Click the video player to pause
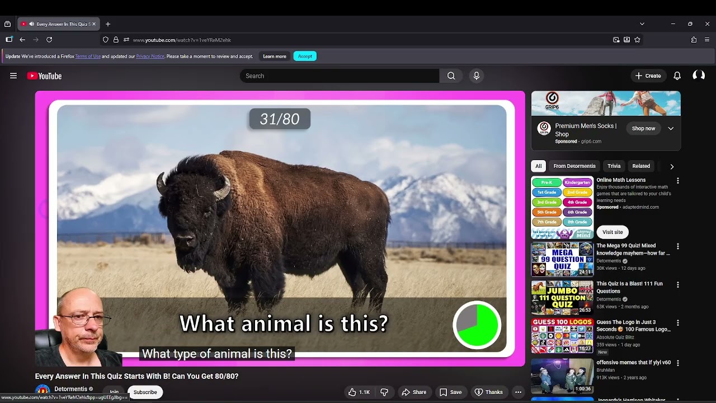Image resolution: width=716 pixels, height=403 pixels. [x=280, y=228]
